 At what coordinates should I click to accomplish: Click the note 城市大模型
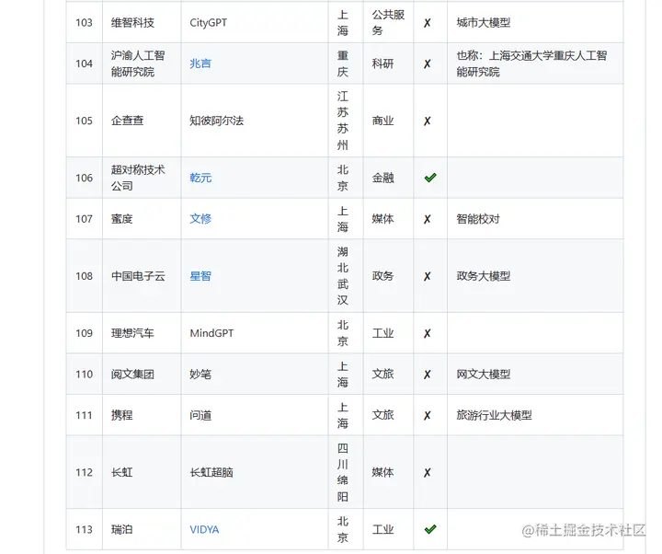[484, 23]
